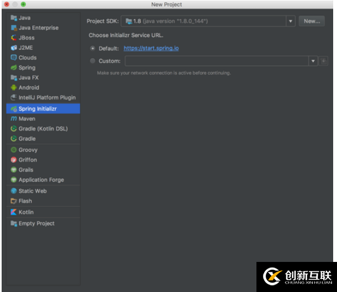Screen dimensions: 337x292
Task: Click the J2ME icon
Action: point(14,48)
